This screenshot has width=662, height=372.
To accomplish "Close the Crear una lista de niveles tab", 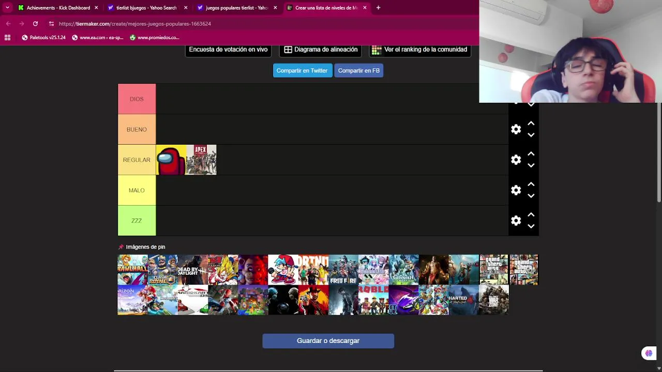I will (365, 8).
